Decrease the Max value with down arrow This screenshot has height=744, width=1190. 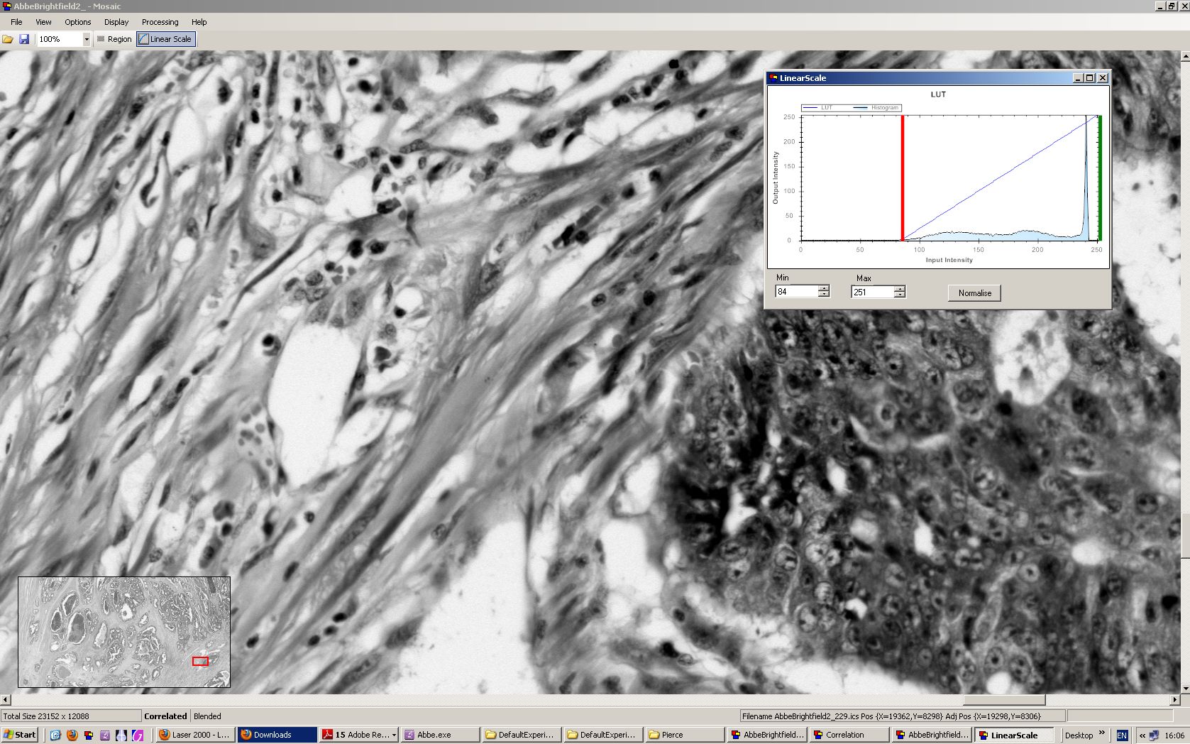click(x=899, y=295)
